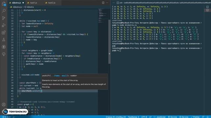Click 'lowestDistance = Infinity' on line 16
The image size is (211, 118).
coord(40,24)
